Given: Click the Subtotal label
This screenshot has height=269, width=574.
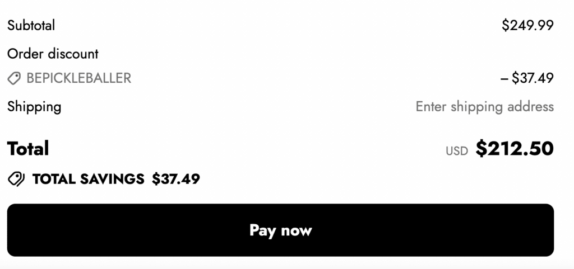Looking at the screenshot, I should [31, 25].
